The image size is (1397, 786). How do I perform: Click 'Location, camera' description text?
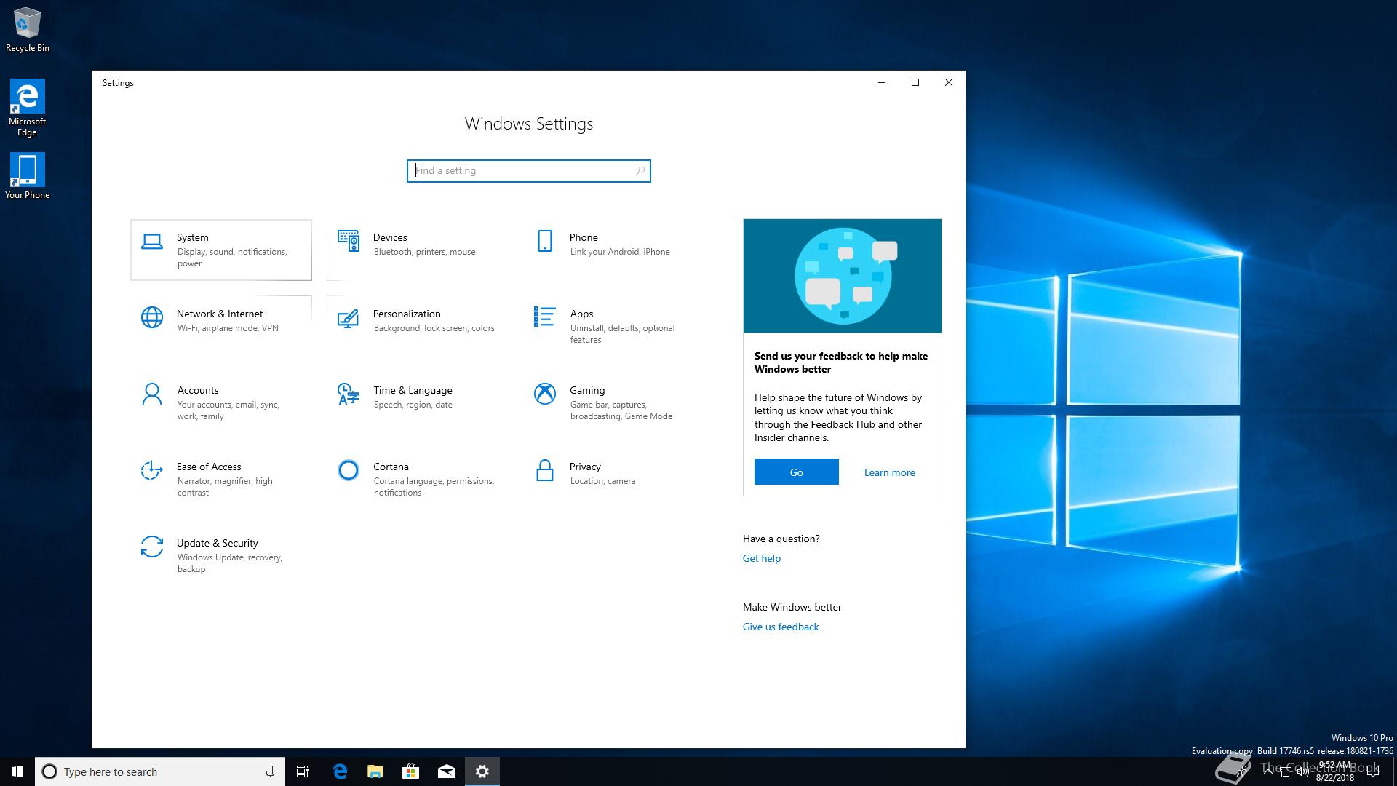[x=602, y=481]
